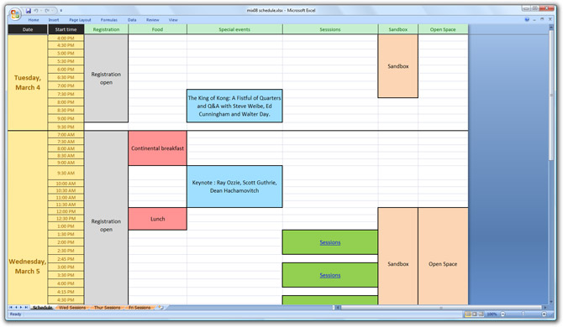The height and width of the screenshot is (327, 563).
Task: Switch to the Fri Sessions sheet
Action: point(139,308)
